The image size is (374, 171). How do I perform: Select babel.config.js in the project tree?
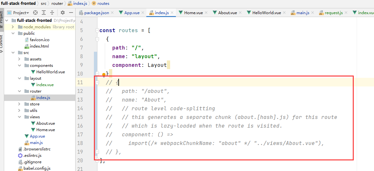[34, 168]
